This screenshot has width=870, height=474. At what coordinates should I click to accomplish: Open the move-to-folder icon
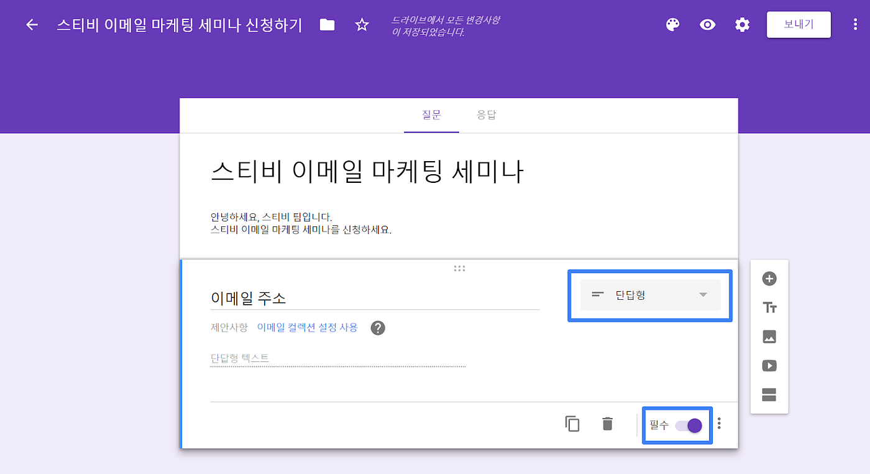pos(327,25)
